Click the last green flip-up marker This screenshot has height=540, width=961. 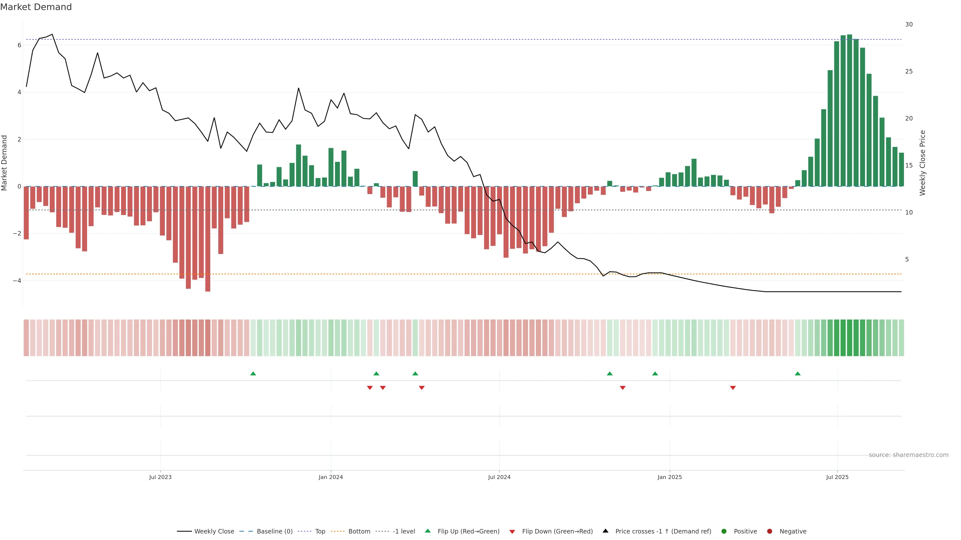[798, 373]
